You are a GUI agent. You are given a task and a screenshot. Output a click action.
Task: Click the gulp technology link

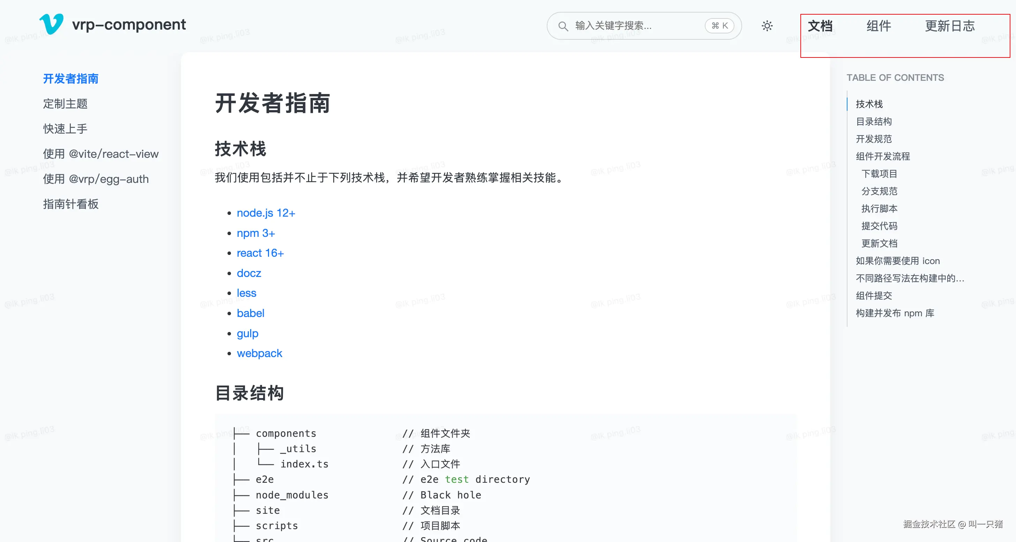(x=247, y=333)
